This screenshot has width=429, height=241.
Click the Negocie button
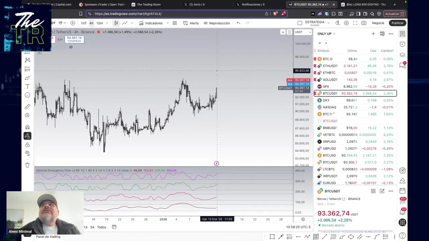point(378,23)
